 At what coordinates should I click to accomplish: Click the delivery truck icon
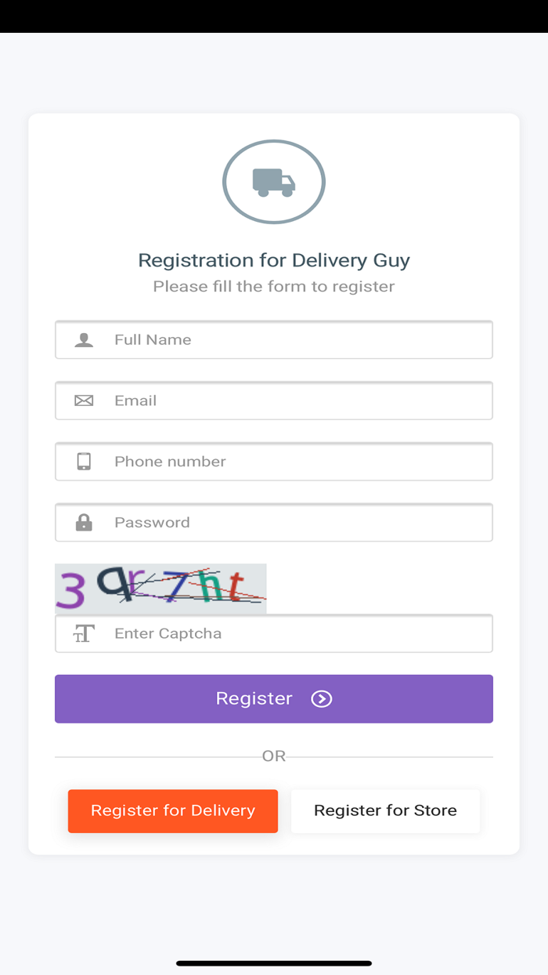point(273,183)
